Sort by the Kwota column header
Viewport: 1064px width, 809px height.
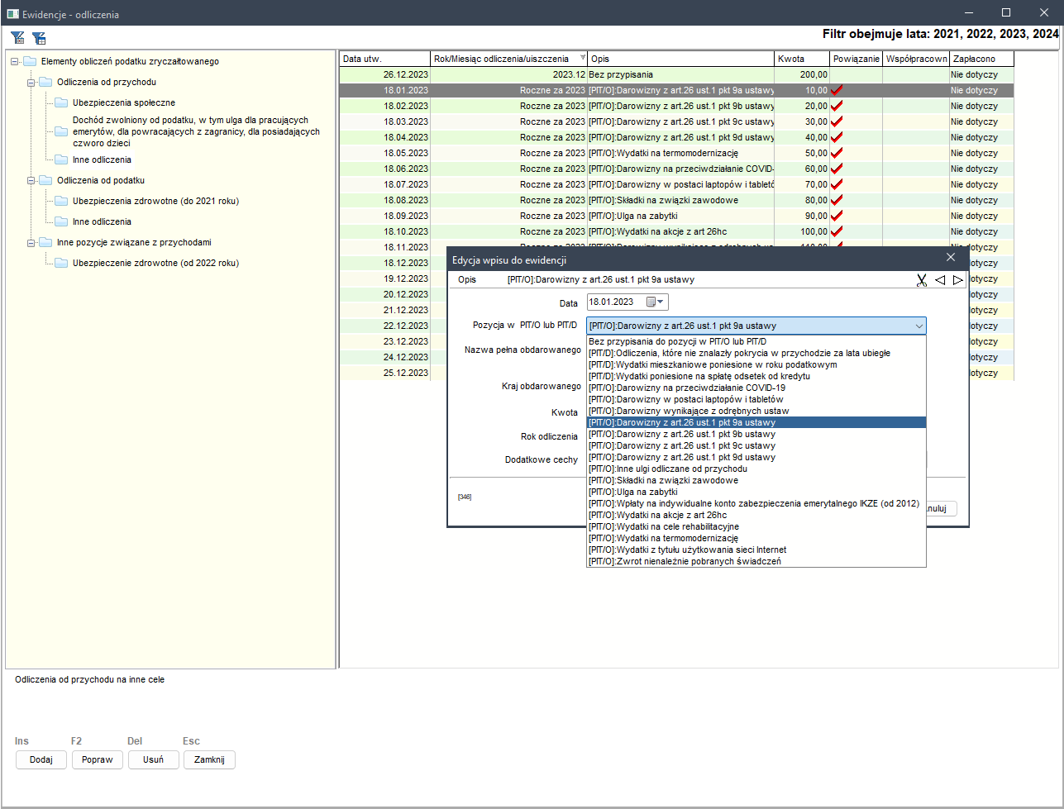tap(802, 59)
